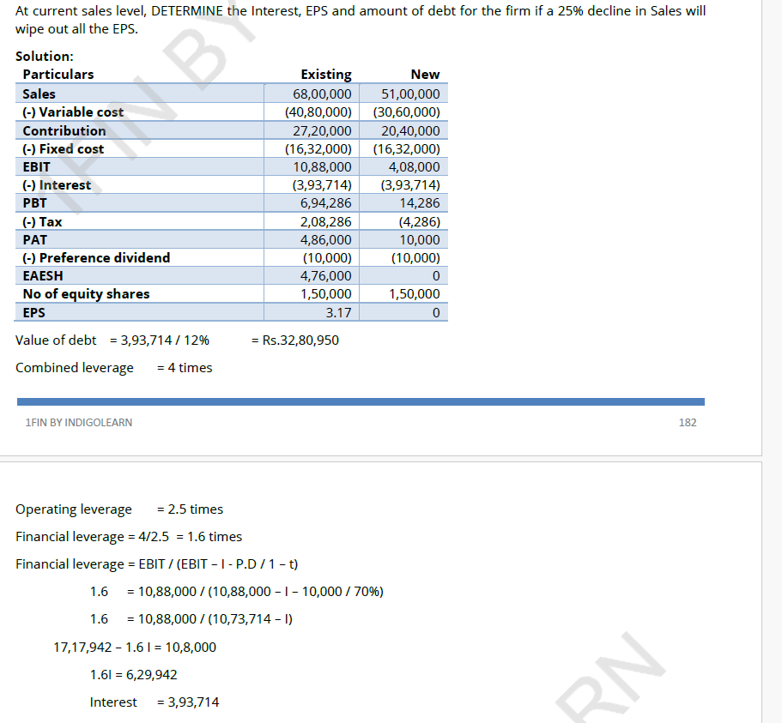The image size is (782, 723).
Task: Click the 1.6I = 6,29,942 equation line
Action: coord(133,675)
